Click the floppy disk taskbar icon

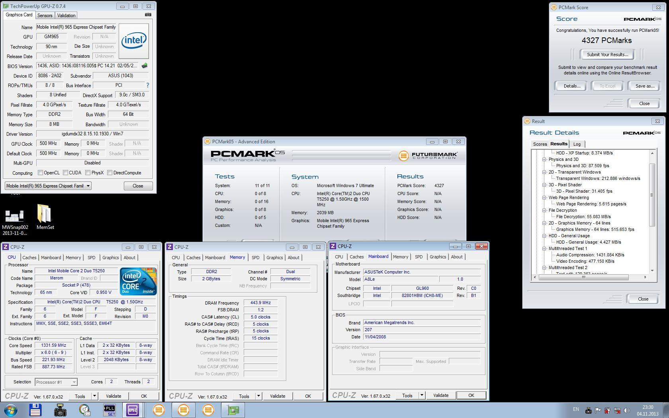coord(35,410)
